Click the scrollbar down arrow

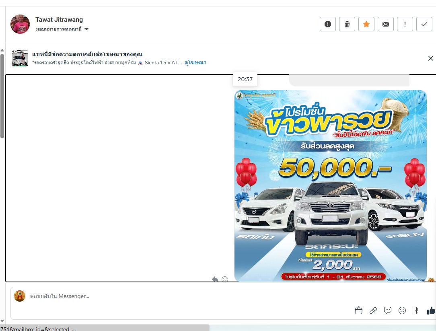(x=2, y=321)
